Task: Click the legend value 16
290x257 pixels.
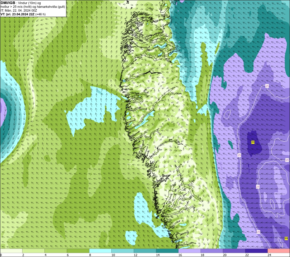Action: [x=180, y=255]
